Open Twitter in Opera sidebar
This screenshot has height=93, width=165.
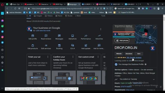tap(2, 42)
